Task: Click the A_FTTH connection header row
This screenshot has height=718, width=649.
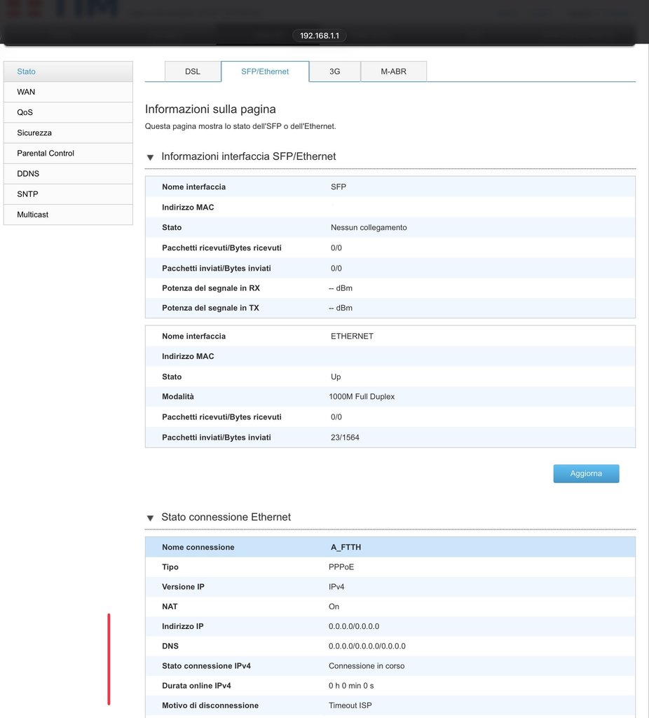Action: tap(390, 547)
